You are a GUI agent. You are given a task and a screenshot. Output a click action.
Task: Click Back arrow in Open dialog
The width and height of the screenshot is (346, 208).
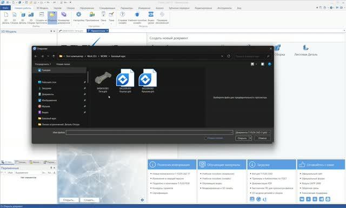(x=36, y=56)
